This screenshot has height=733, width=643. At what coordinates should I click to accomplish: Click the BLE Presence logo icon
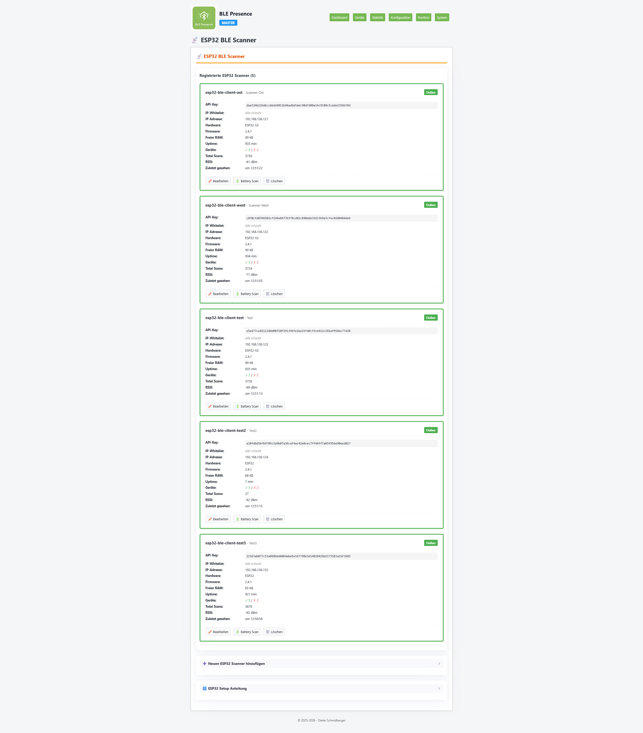204,17
